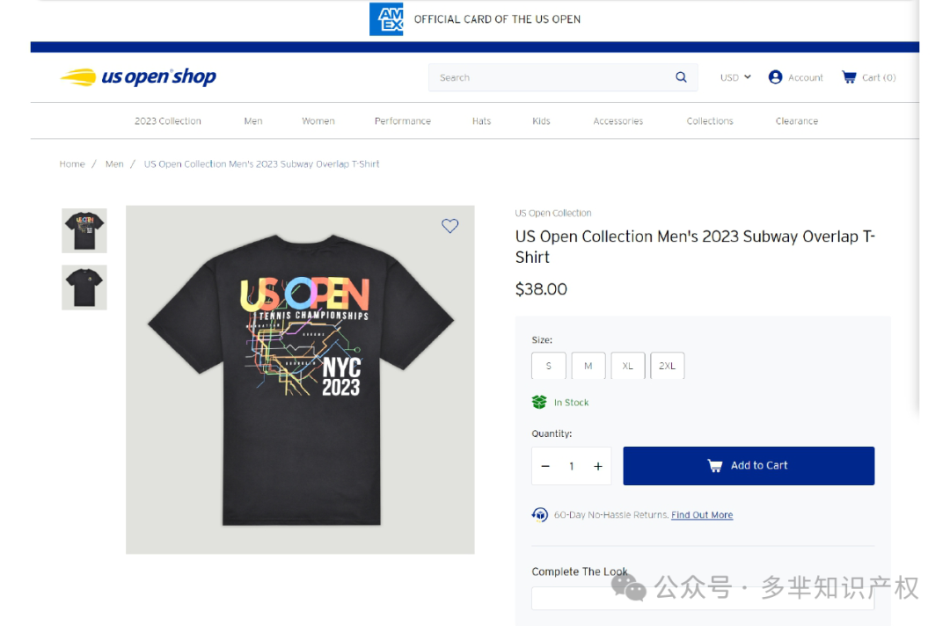The height and width of the screenshot is (626, 950).
Task: Click the green In Stock box icon
Action: pyautogui.click(x=539, y=402)
